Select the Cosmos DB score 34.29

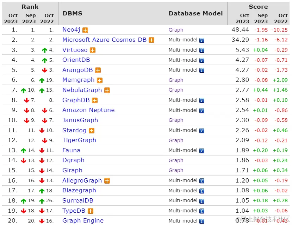tap(240, 40)
